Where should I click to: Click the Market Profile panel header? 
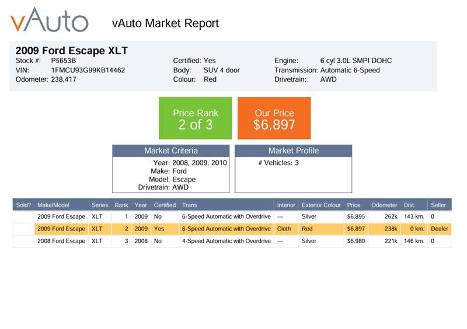point(294,150)
